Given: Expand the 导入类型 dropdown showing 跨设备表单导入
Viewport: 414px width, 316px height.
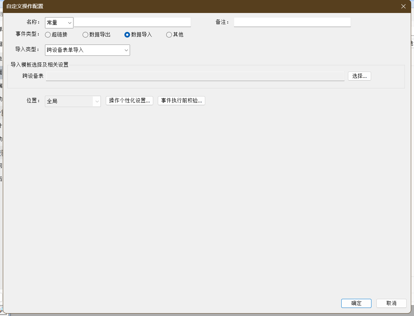Looking at the screenshot, I should click(88, 50).
